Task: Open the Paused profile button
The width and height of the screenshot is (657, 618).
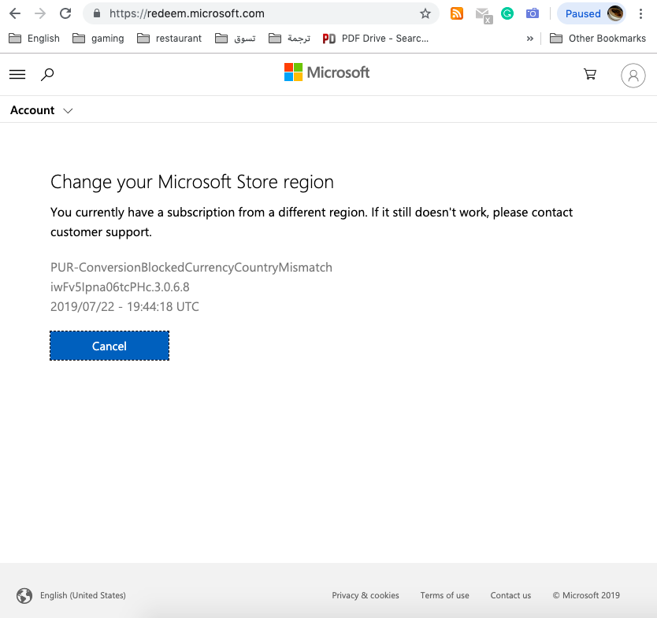Action: (x=591, y=14)
